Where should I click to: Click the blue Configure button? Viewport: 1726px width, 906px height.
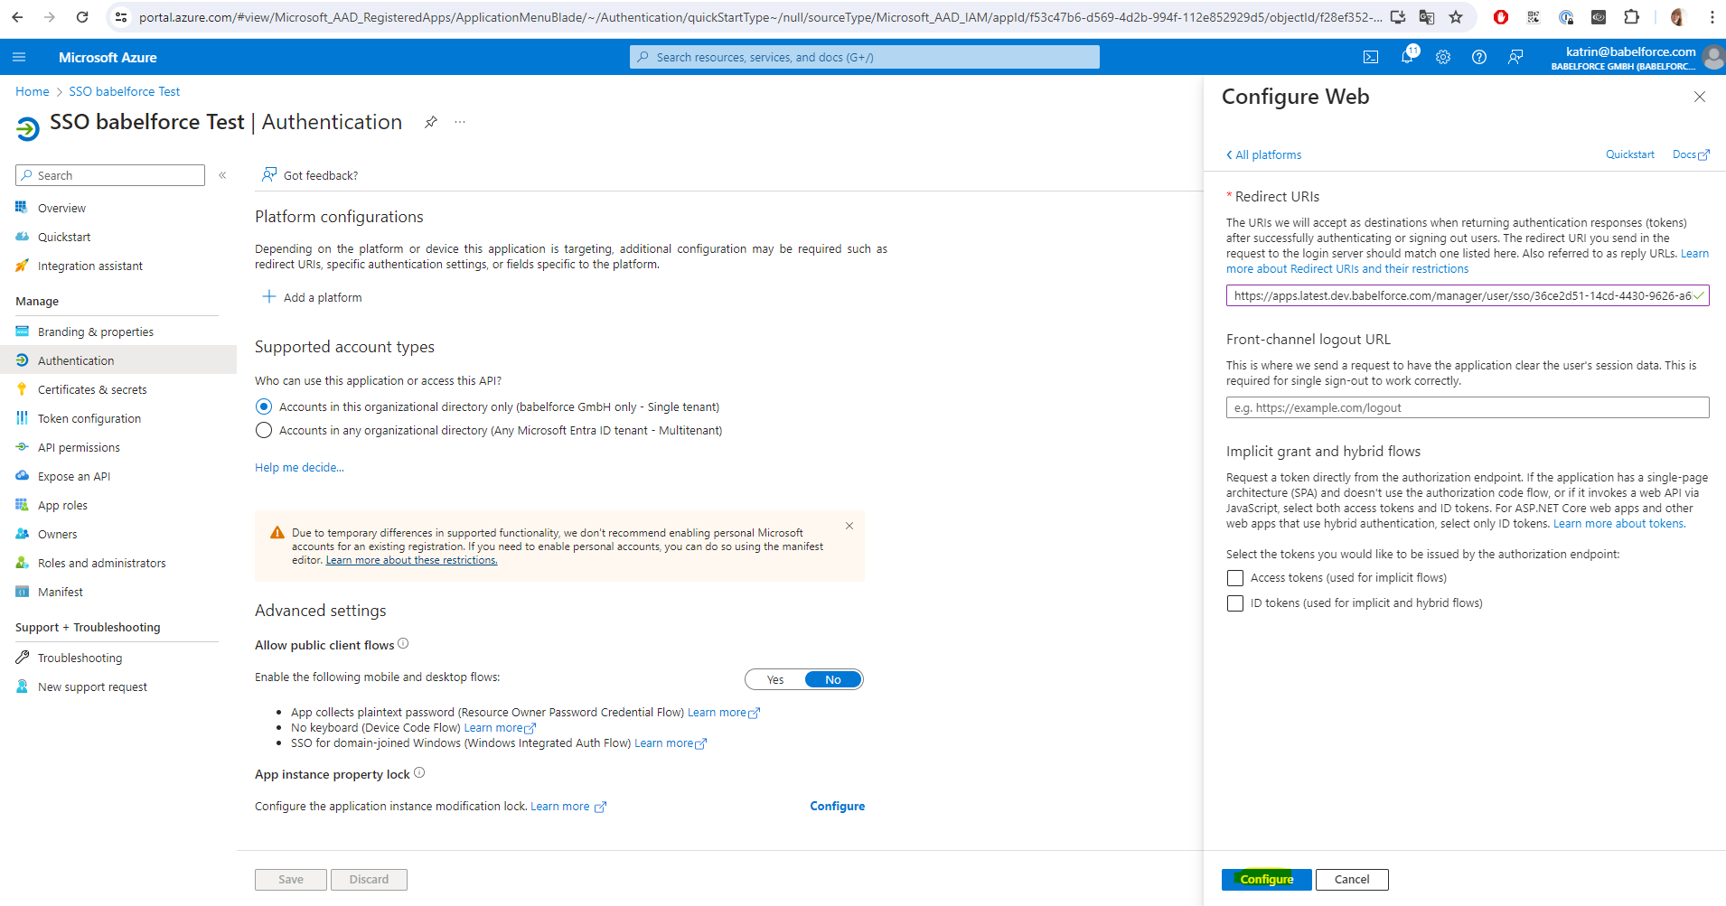coord(1266,879)
